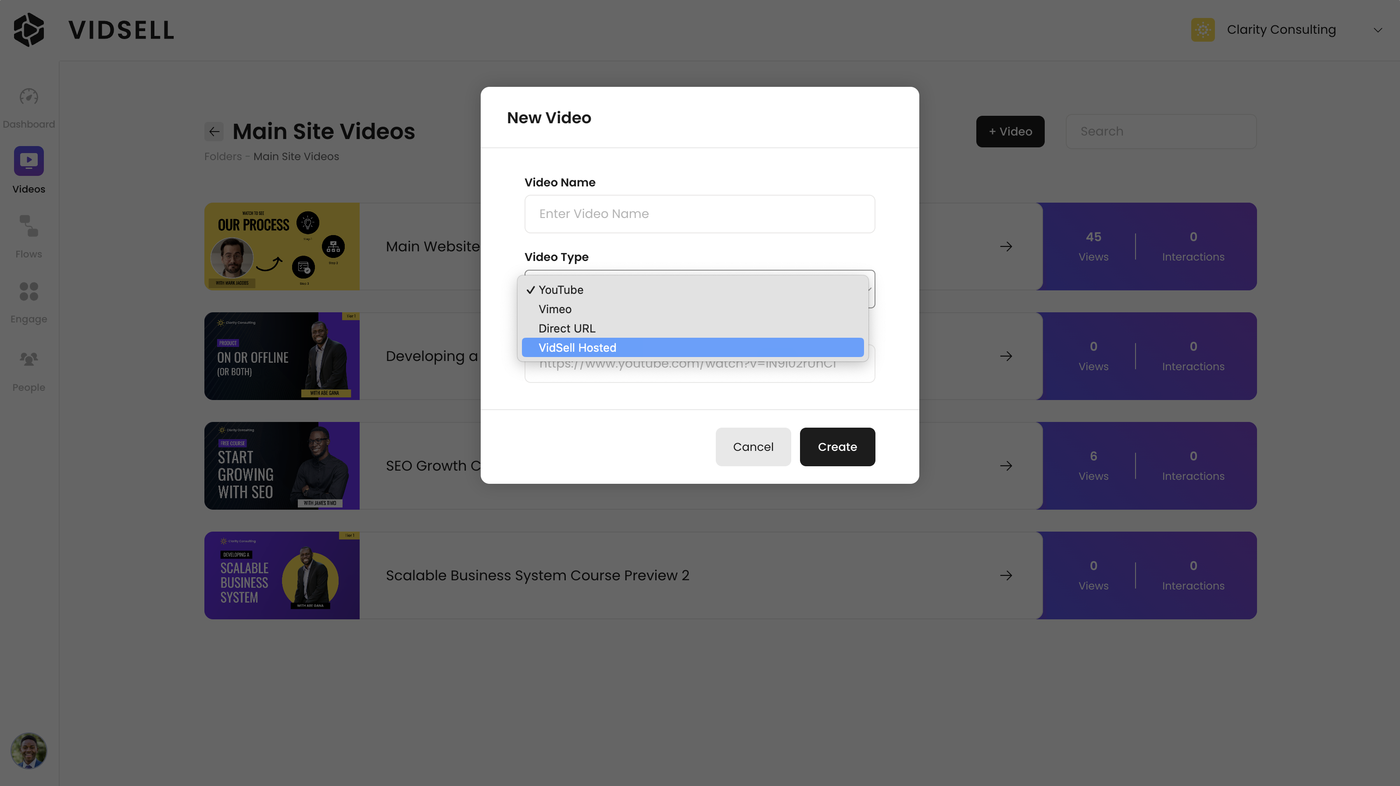1400x786 pixels.
Task: Click the + Video button
Action: (1011, 131)
